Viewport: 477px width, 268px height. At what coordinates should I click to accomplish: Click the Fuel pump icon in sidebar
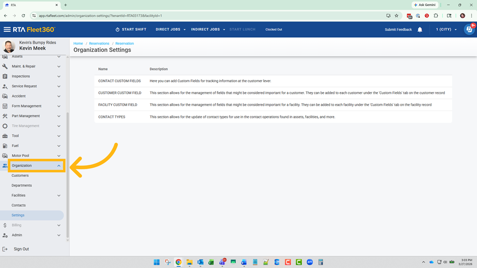(5, 146)
